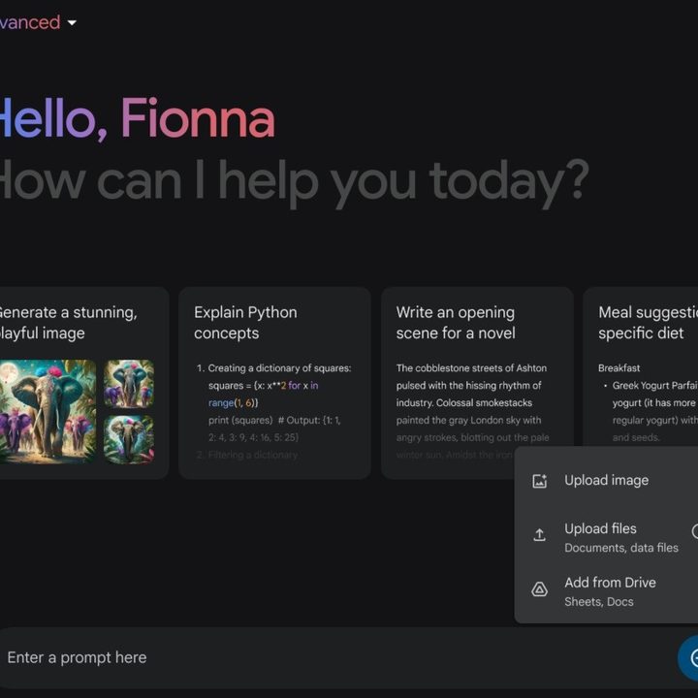Select Add from Drive menu entry
This screenshot has width=698, height=698.
click(x=606, y=591)
